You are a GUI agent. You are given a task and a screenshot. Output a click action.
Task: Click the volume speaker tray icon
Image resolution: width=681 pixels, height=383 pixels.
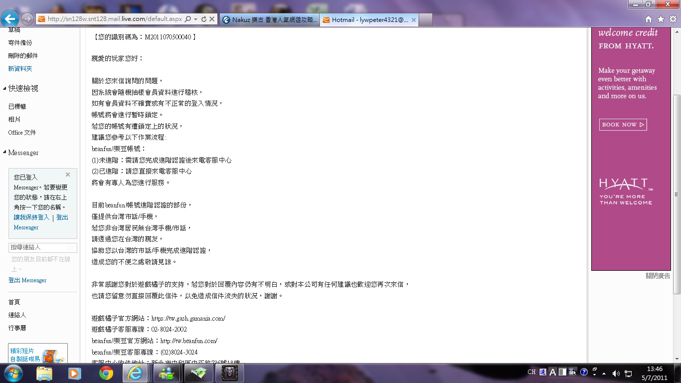616,373
